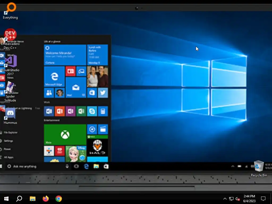Open the 2:44 PM clock calendar

(249, 199)
